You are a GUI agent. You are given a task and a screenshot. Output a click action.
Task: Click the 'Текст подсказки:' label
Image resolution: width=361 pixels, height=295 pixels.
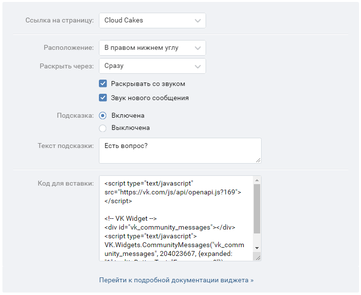66,146
